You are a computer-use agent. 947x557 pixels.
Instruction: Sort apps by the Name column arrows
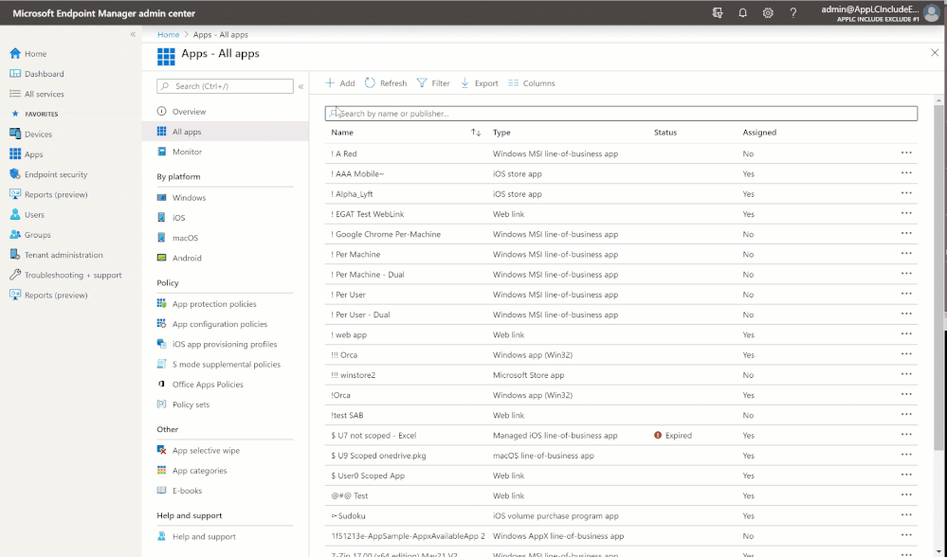pos(476,133)
